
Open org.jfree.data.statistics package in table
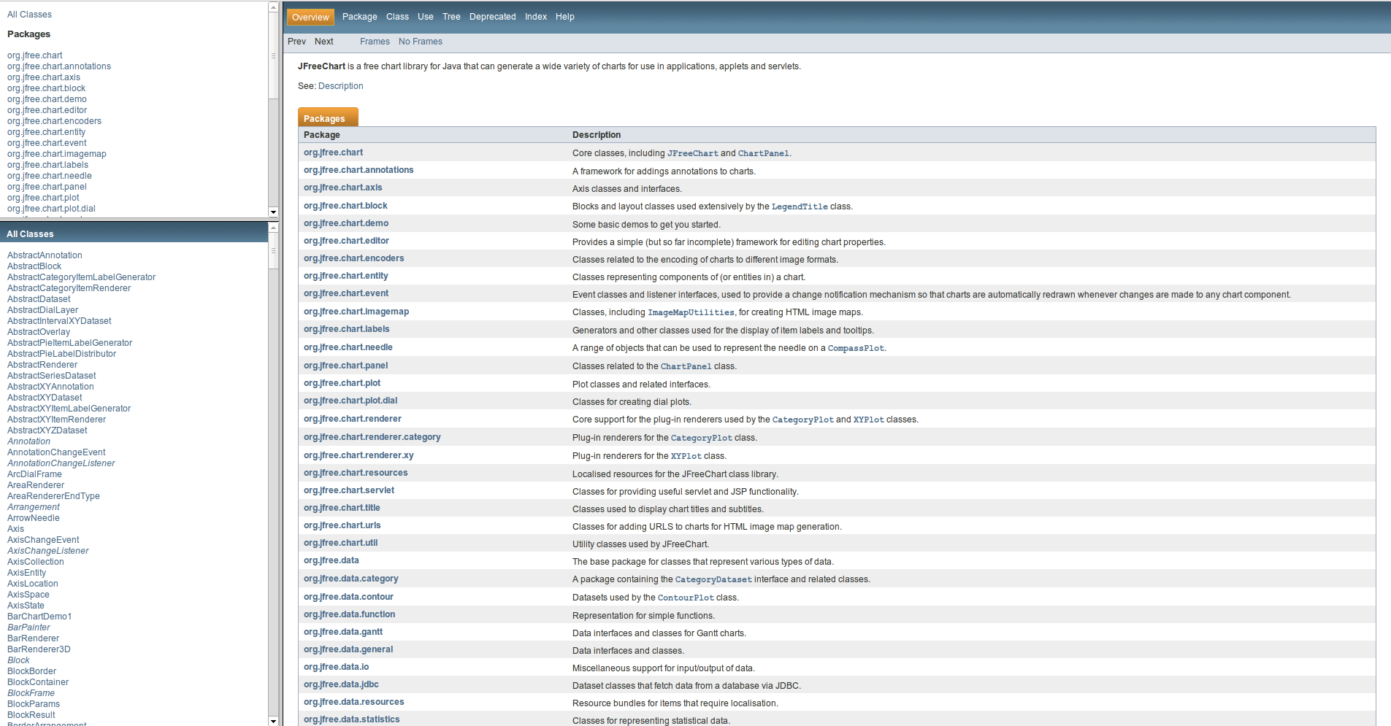[351, 719]
